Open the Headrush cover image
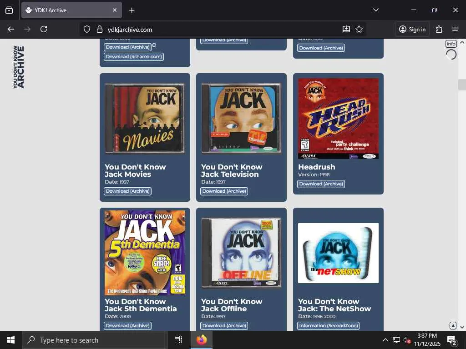This screenshot has width=466, height=349. pos(338,119)
